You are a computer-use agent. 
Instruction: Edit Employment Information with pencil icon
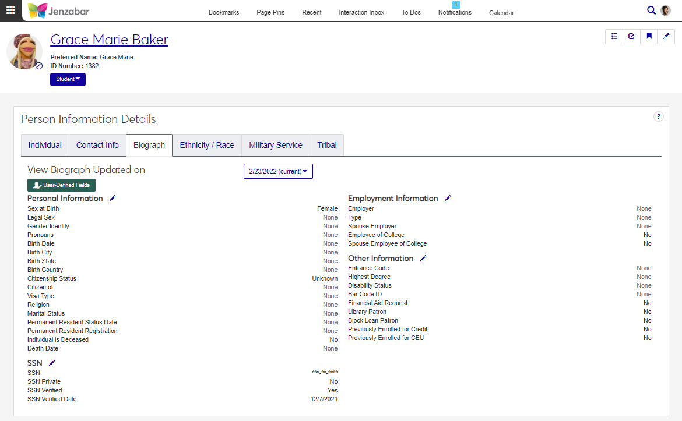(448, 199)
